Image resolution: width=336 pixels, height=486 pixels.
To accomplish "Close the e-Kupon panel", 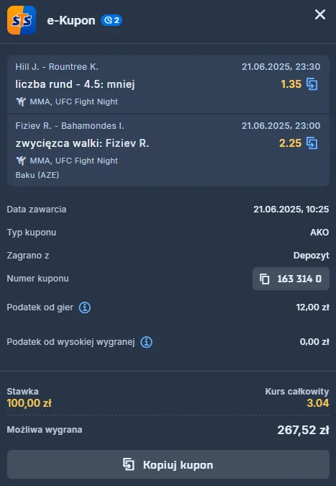I will (320, 14).
